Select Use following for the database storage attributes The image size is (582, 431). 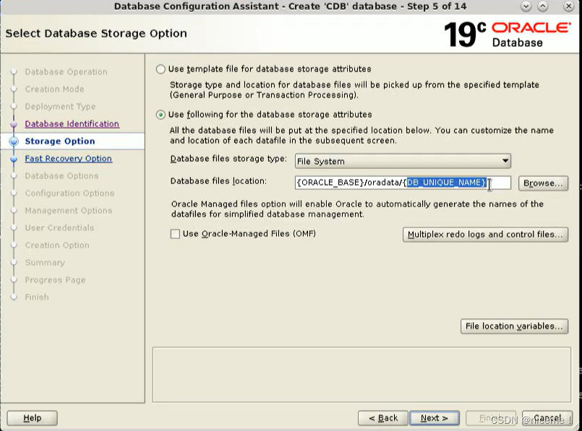tap(160, 113)
